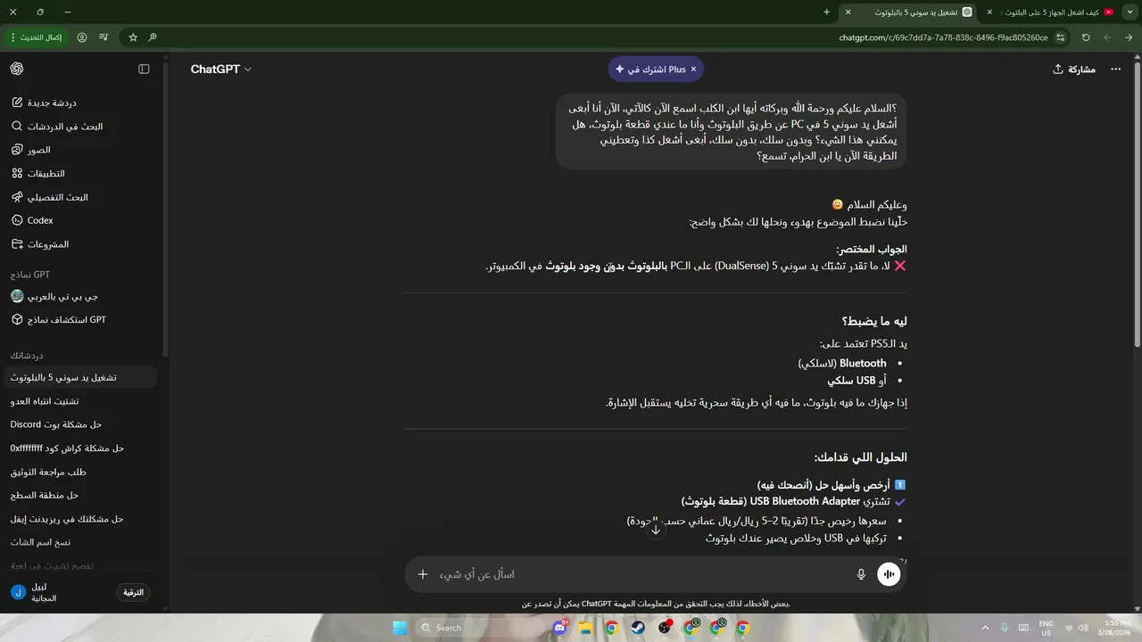Viewport: 1142px width, 642px height.
Task: Open Explore GPTs (استكشاف نماذج GPT)
Action: click(59, 319)
